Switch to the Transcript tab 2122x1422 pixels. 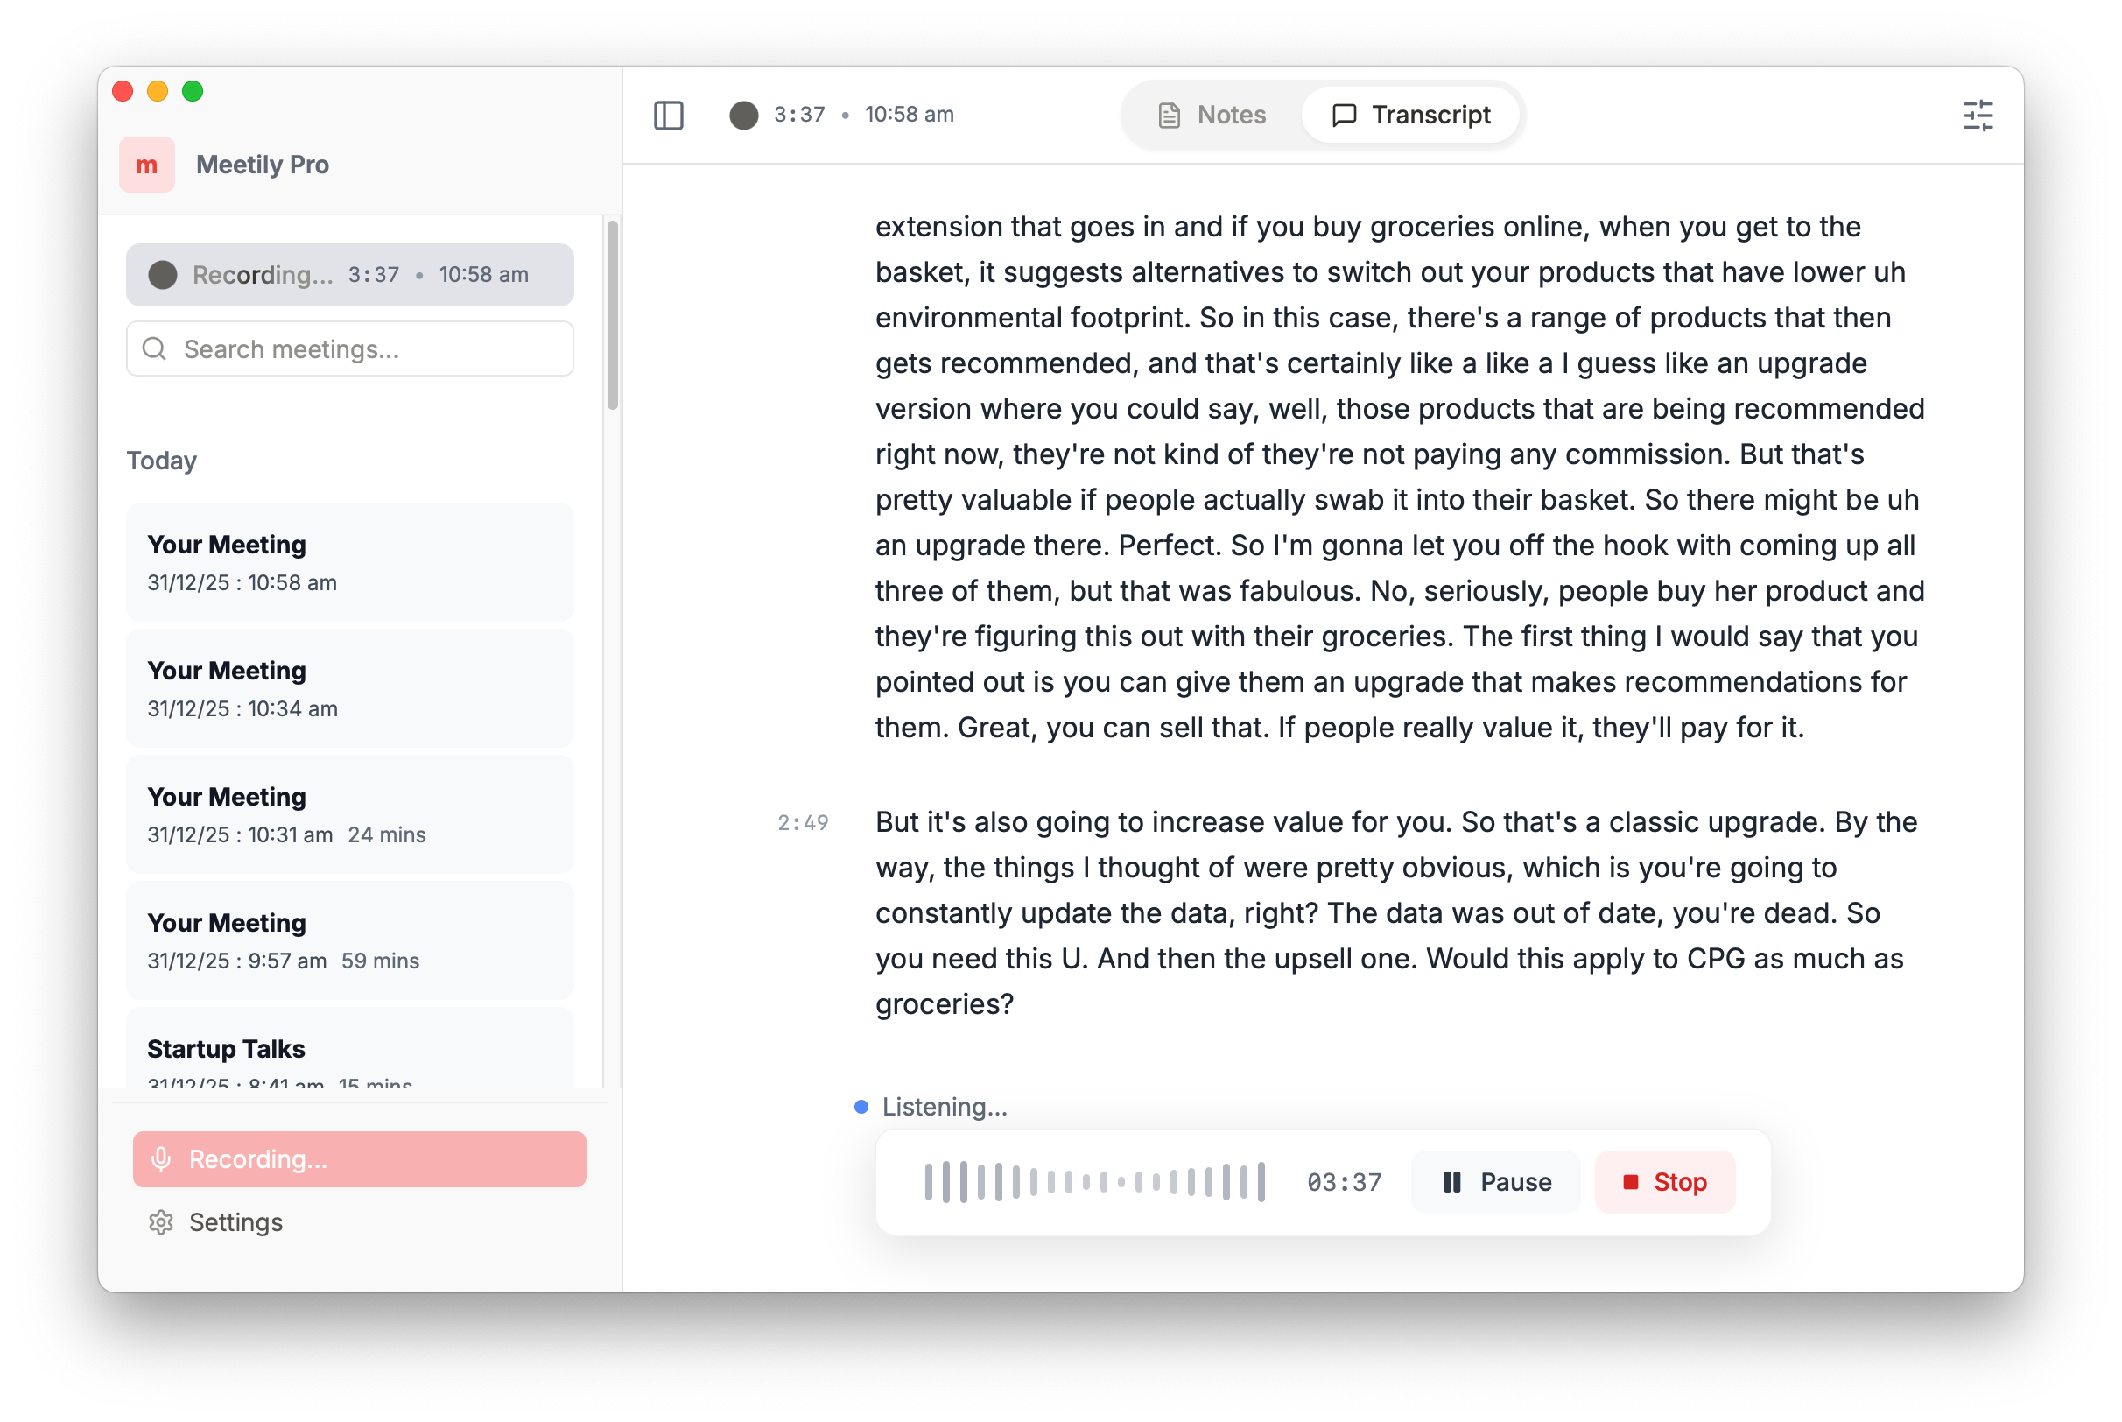coord(1411,116)
